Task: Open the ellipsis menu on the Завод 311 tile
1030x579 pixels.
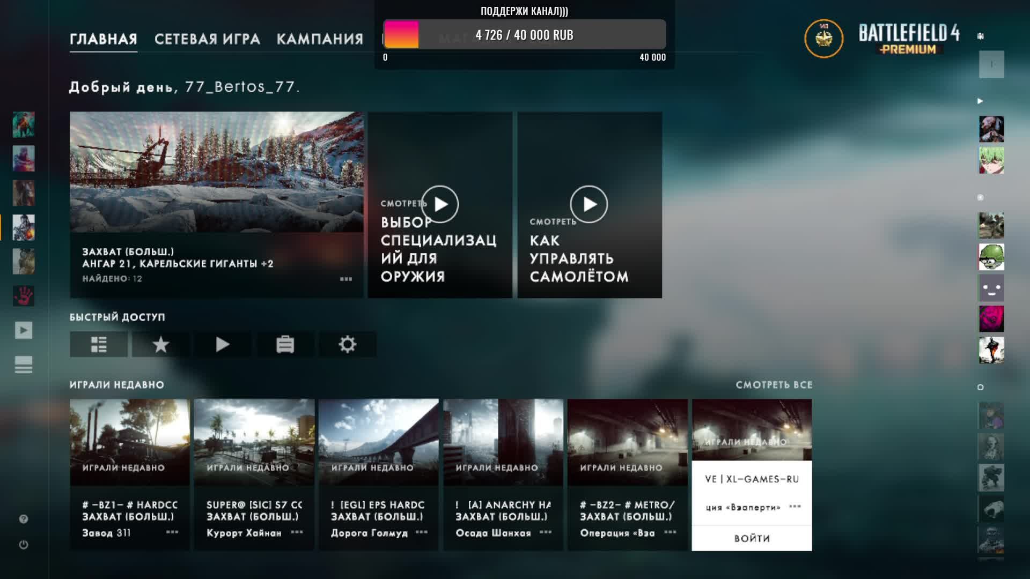Action: 172,533
